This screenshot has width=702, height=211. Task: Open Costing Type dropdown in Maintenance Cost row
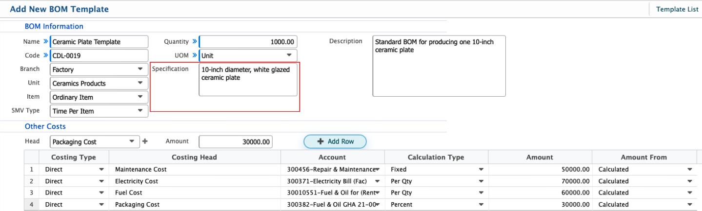pos(75,170)
